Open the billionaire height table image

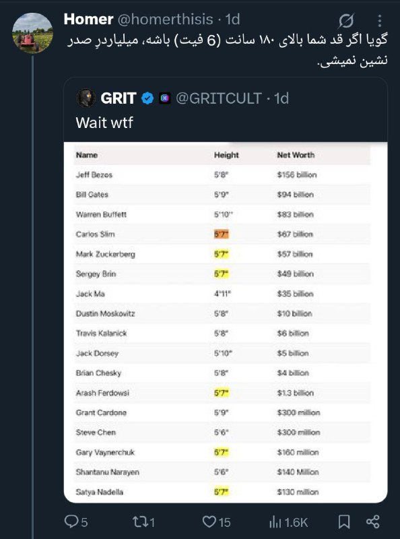click(226, 323)
